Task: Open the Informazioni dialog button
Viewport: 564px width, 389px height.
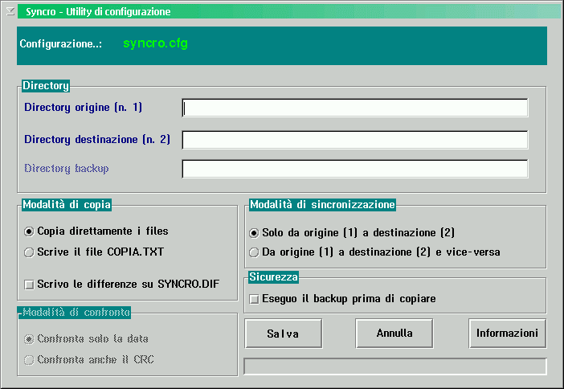Action: [x=507, y=333]
